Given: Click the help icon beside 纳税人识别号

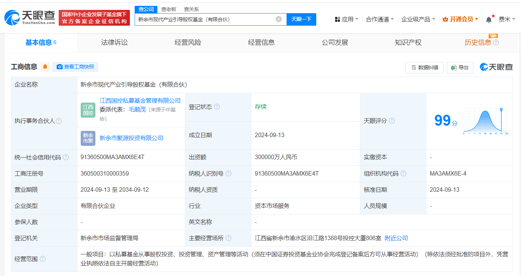Looking at the screenshot, I should click(228, 173).
